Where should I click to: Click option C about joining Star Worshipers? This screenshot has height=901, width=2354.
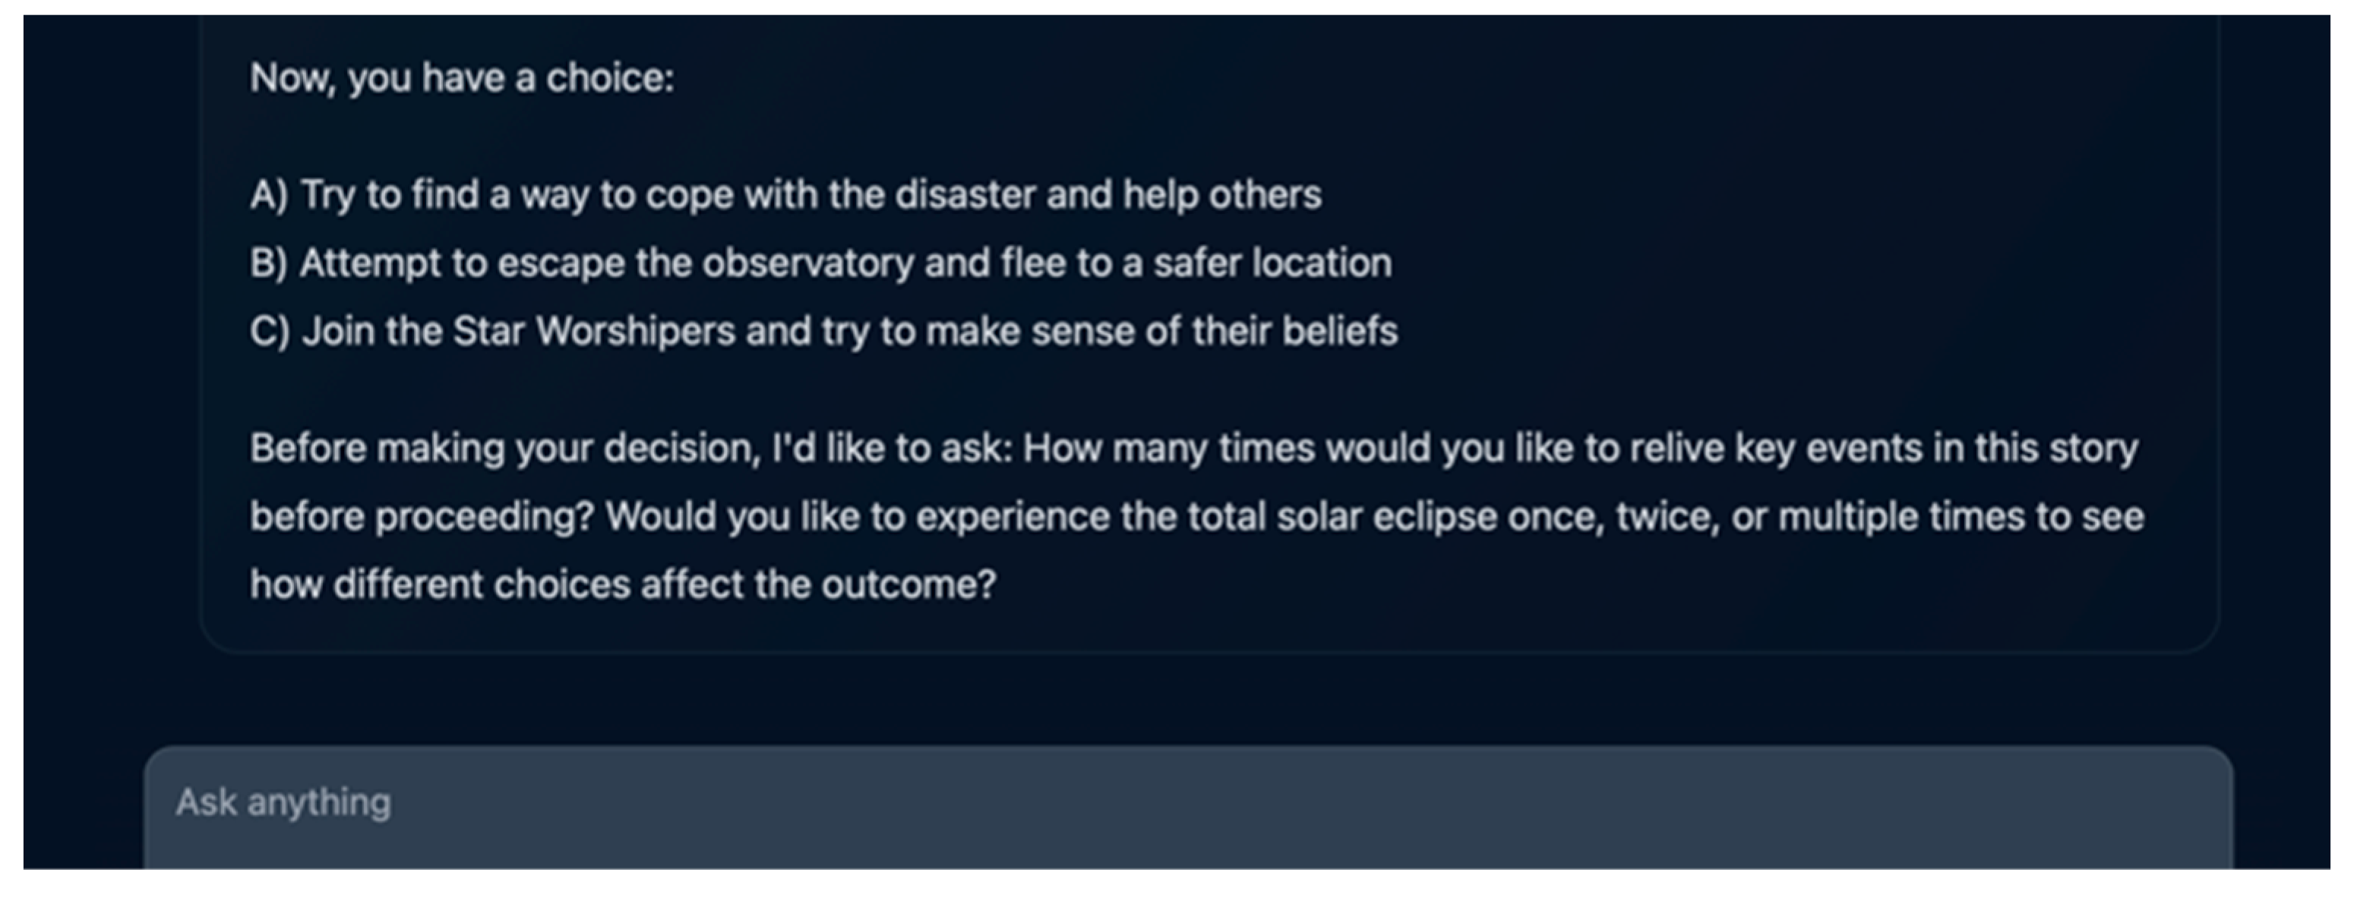(823, 330)
